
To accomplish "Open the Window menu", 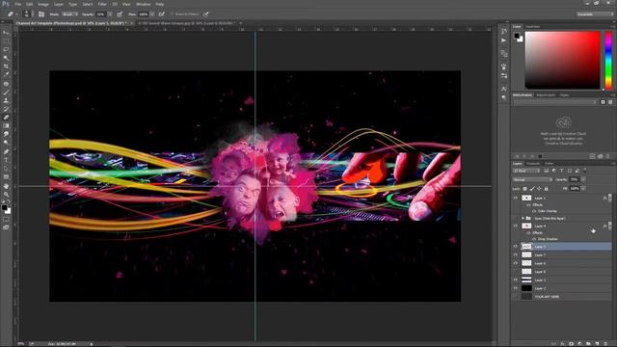I will [143, 4].
